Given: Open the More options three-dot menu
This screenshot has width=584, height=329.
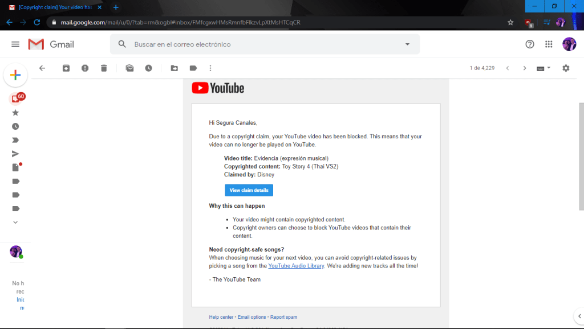Looking at the screenshot, I should (x=210, y=68).
